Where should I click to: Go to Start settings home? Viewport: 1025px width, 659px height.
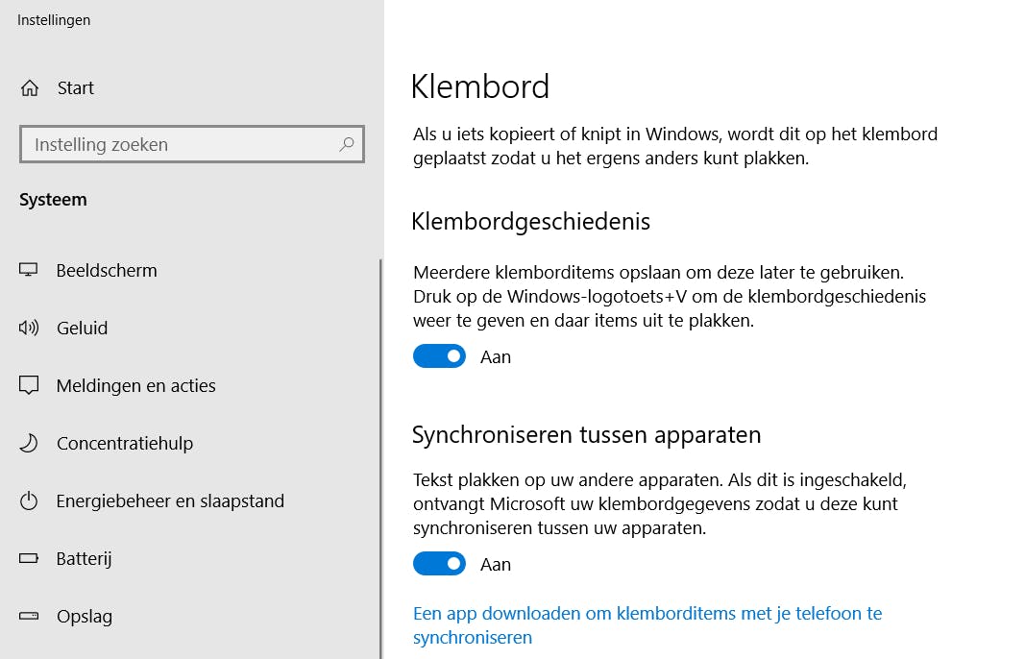coord(75,88)
